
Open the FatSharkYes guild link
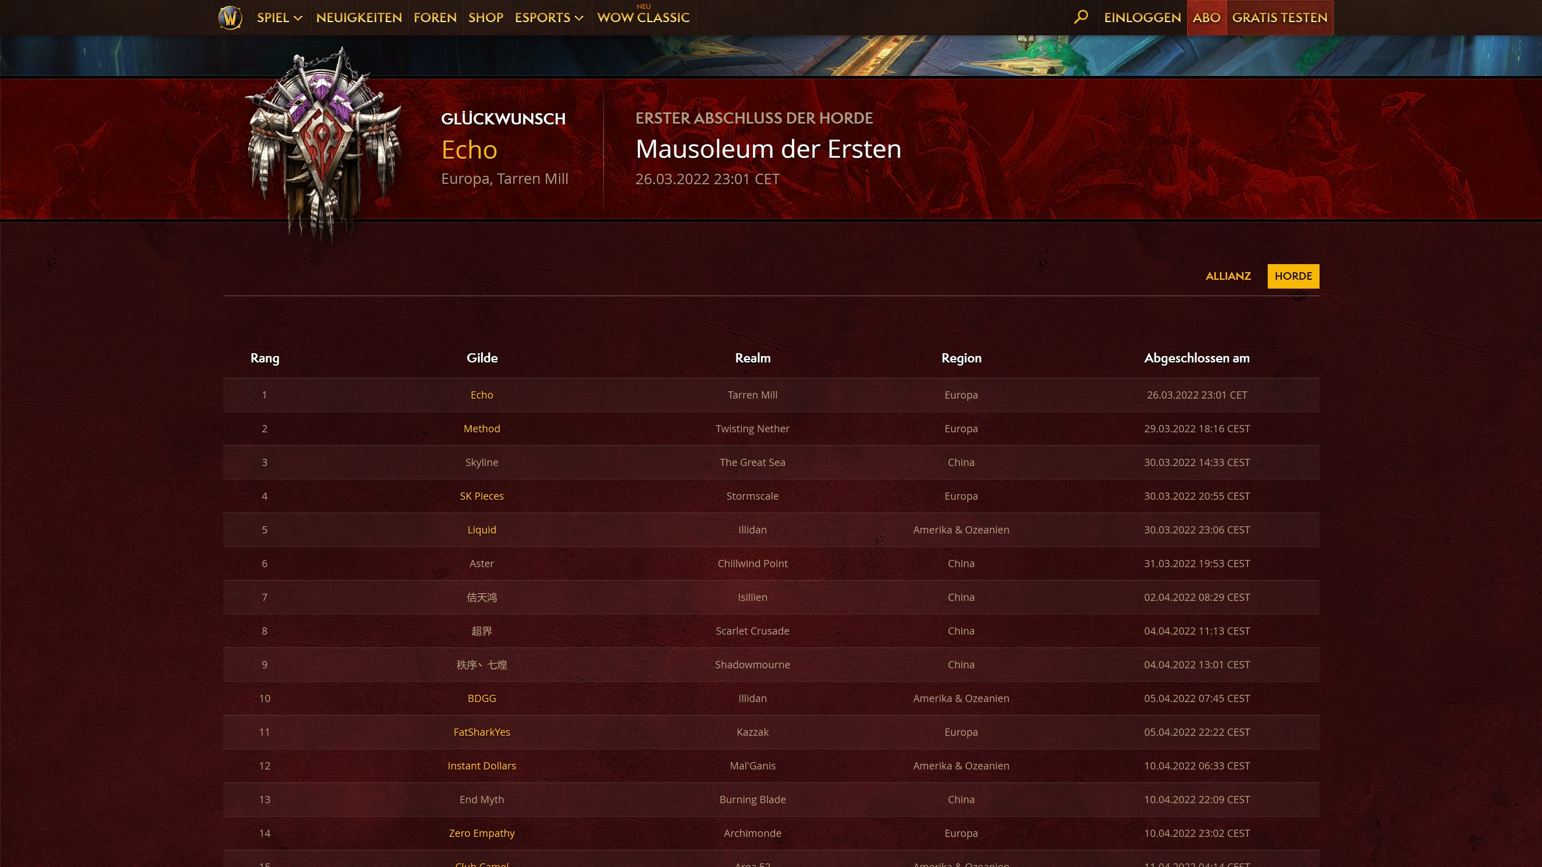(x=481, y=732)
